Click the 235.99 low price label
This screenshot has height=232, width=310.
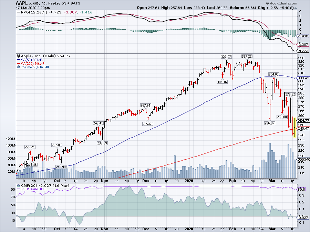point(102,143)
